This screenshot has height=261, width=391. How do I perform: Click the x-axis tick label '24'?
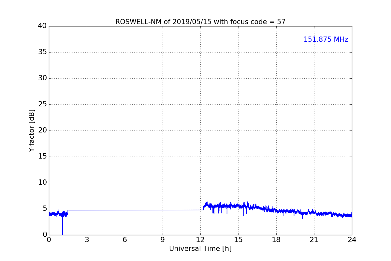[352, 240]
